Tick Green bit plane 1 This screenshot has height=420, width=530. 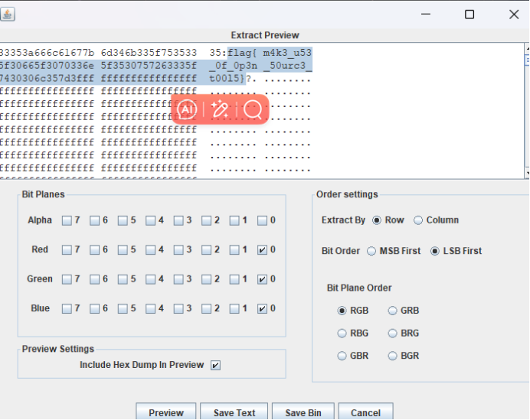tap(234, 279)
